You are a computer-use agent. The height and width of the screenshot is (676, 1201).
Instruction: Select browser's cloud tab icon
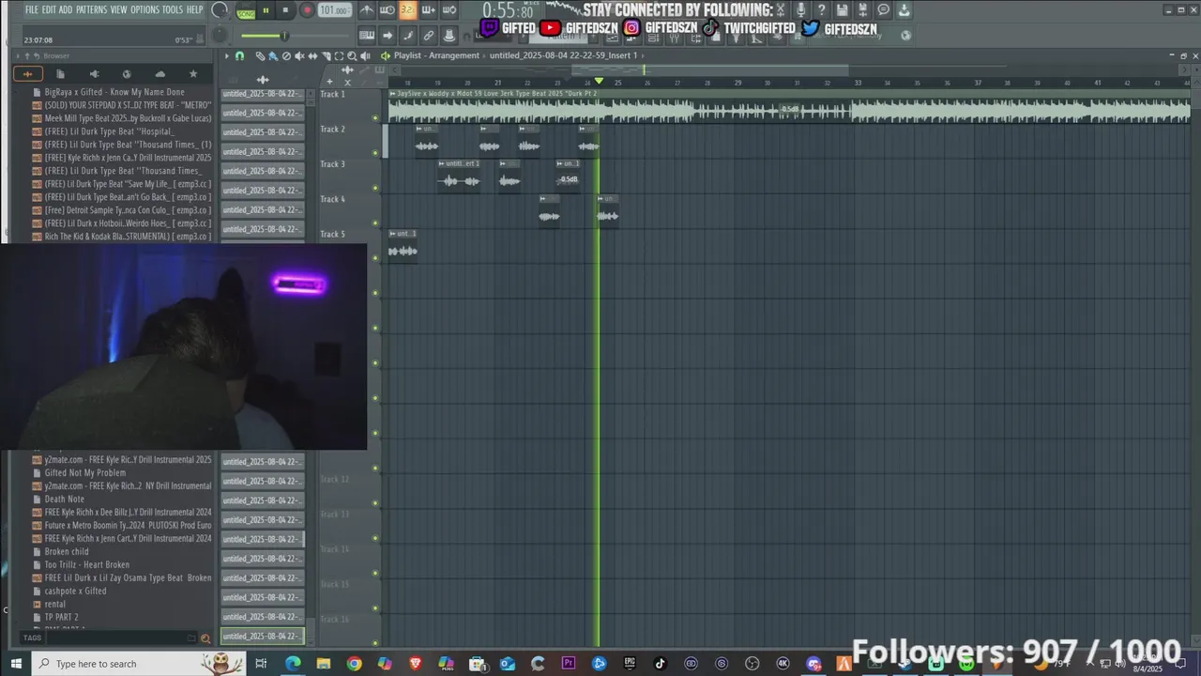(x=160, y=74)
